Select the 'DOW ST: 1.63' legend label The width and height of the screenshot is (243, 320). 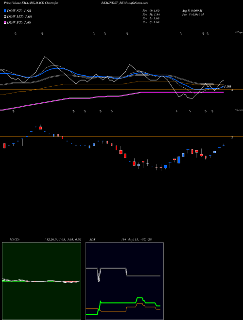[19, 11]
